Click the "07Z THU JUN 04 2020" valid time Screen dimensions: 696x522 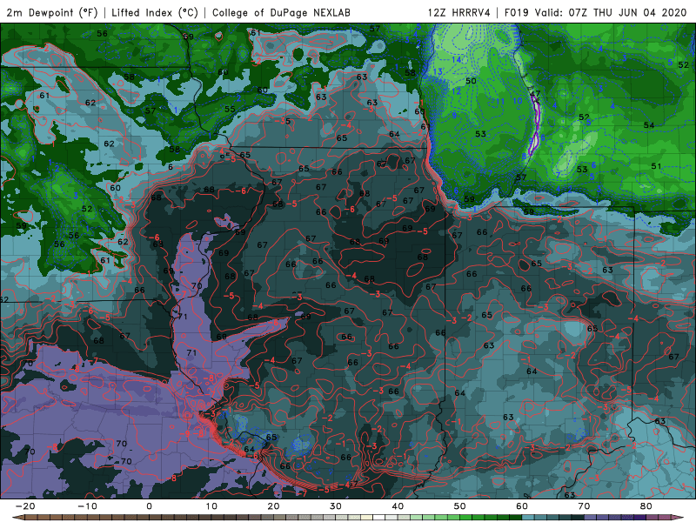[x=627, y=12]
